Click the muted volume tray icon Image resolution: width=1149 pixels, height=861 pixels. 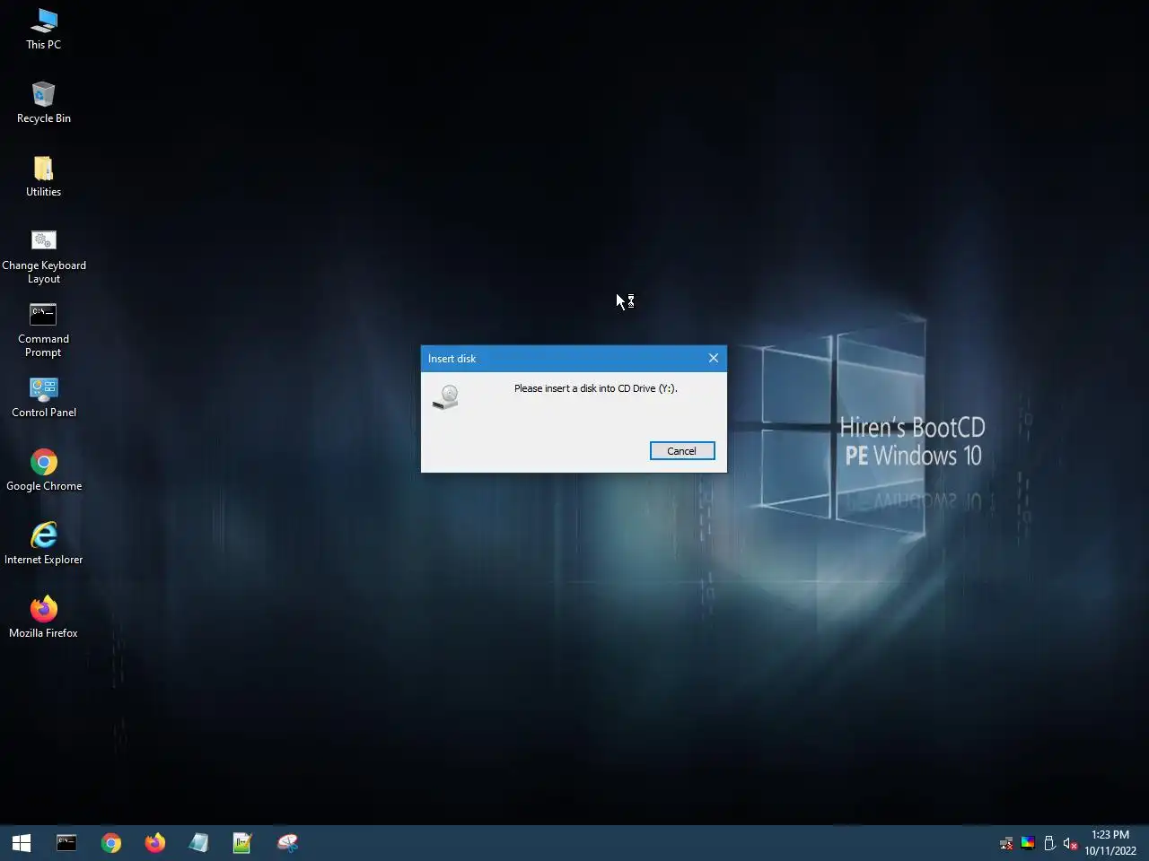pyautogui.click(x=1070, y=843)
